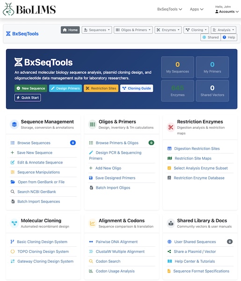Click the Molecular Cloning card icon
This screenshot has width=241, height=281.
[x=15, y=223]
